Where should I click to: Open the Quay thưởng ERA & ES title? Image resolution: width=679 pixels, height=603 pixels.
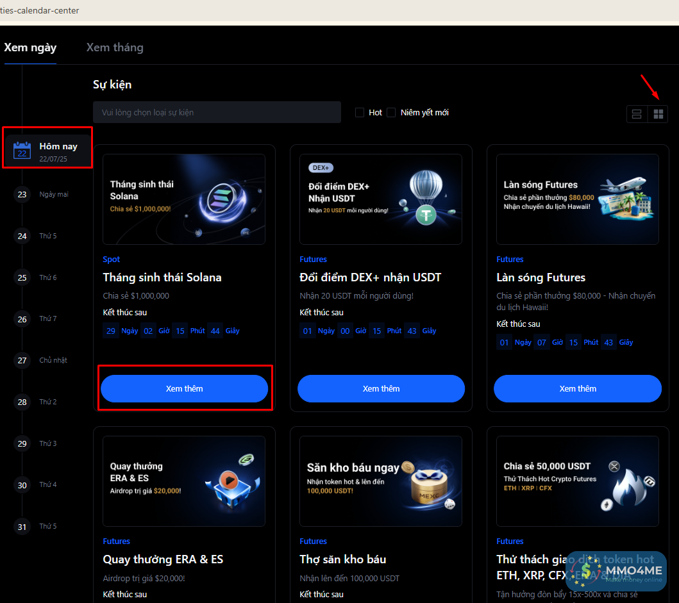[163, 559]
